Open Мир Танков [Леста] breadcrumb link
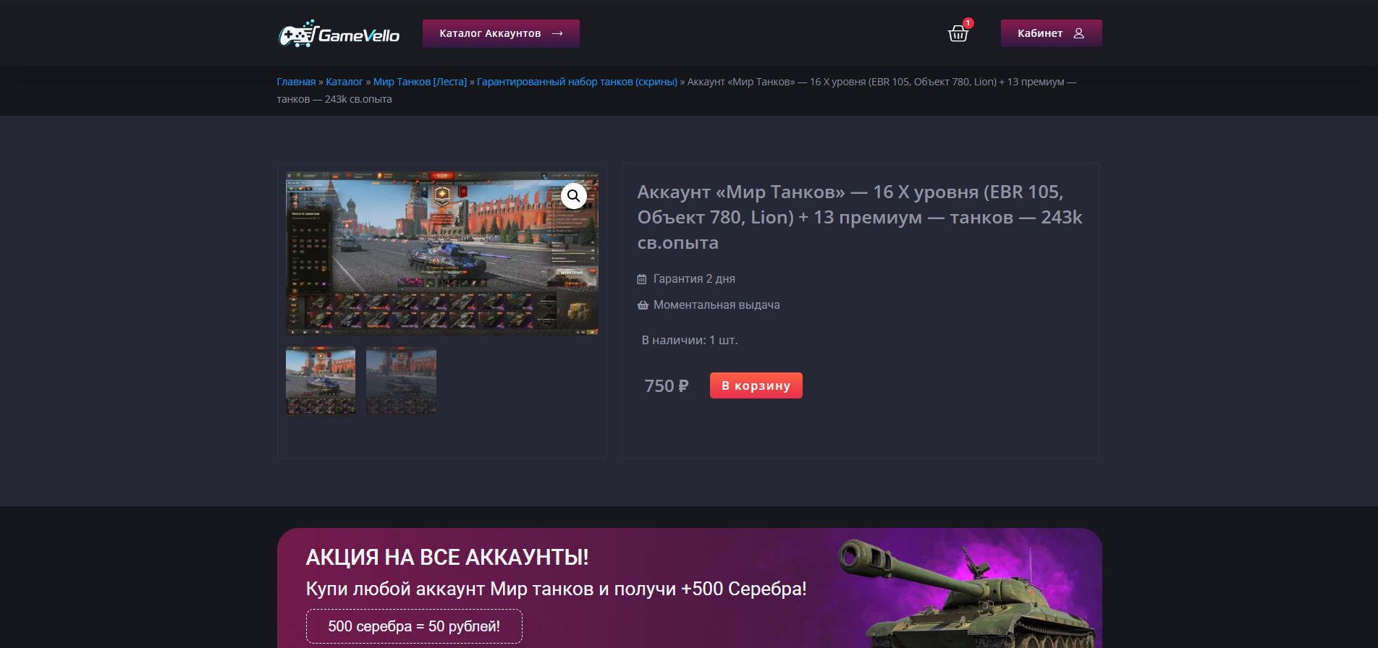This screenshot has width=1378, height=648. pyautogui.click(x=420, y=82)
